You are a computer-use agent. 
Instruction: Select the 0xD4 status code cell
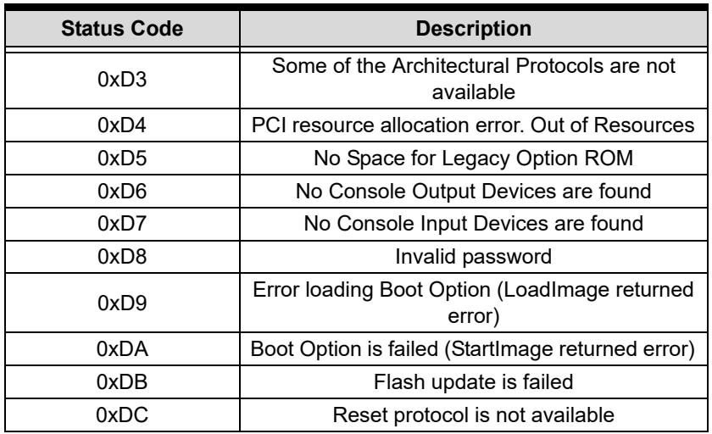122,125
